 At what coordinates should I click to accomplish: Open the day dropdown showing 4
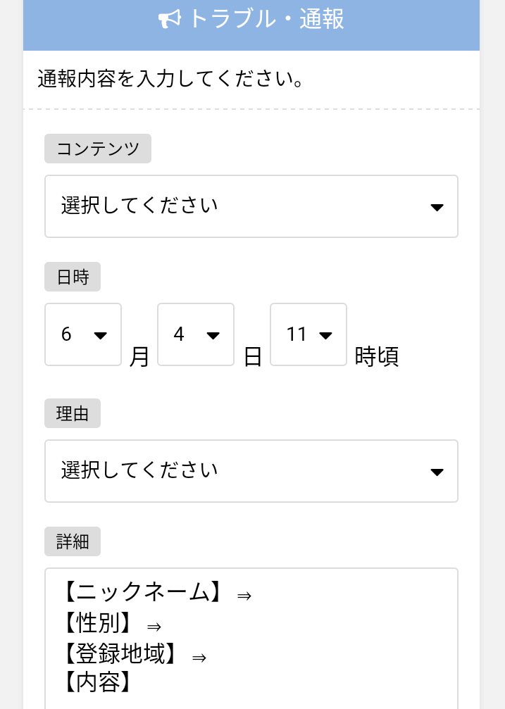pos(196,334)
